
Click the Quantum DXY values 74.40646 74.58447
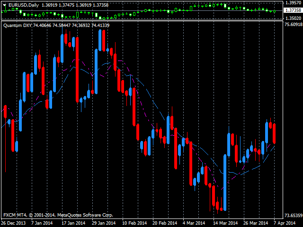[52, 25]
